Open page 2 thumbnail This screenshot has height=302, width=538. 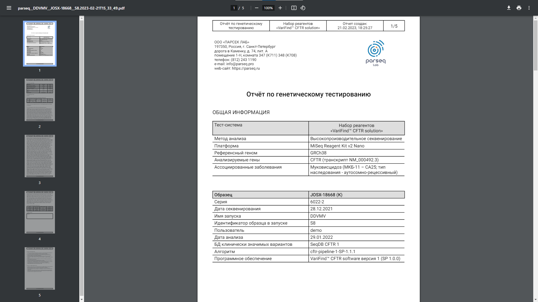coord(40,100)
